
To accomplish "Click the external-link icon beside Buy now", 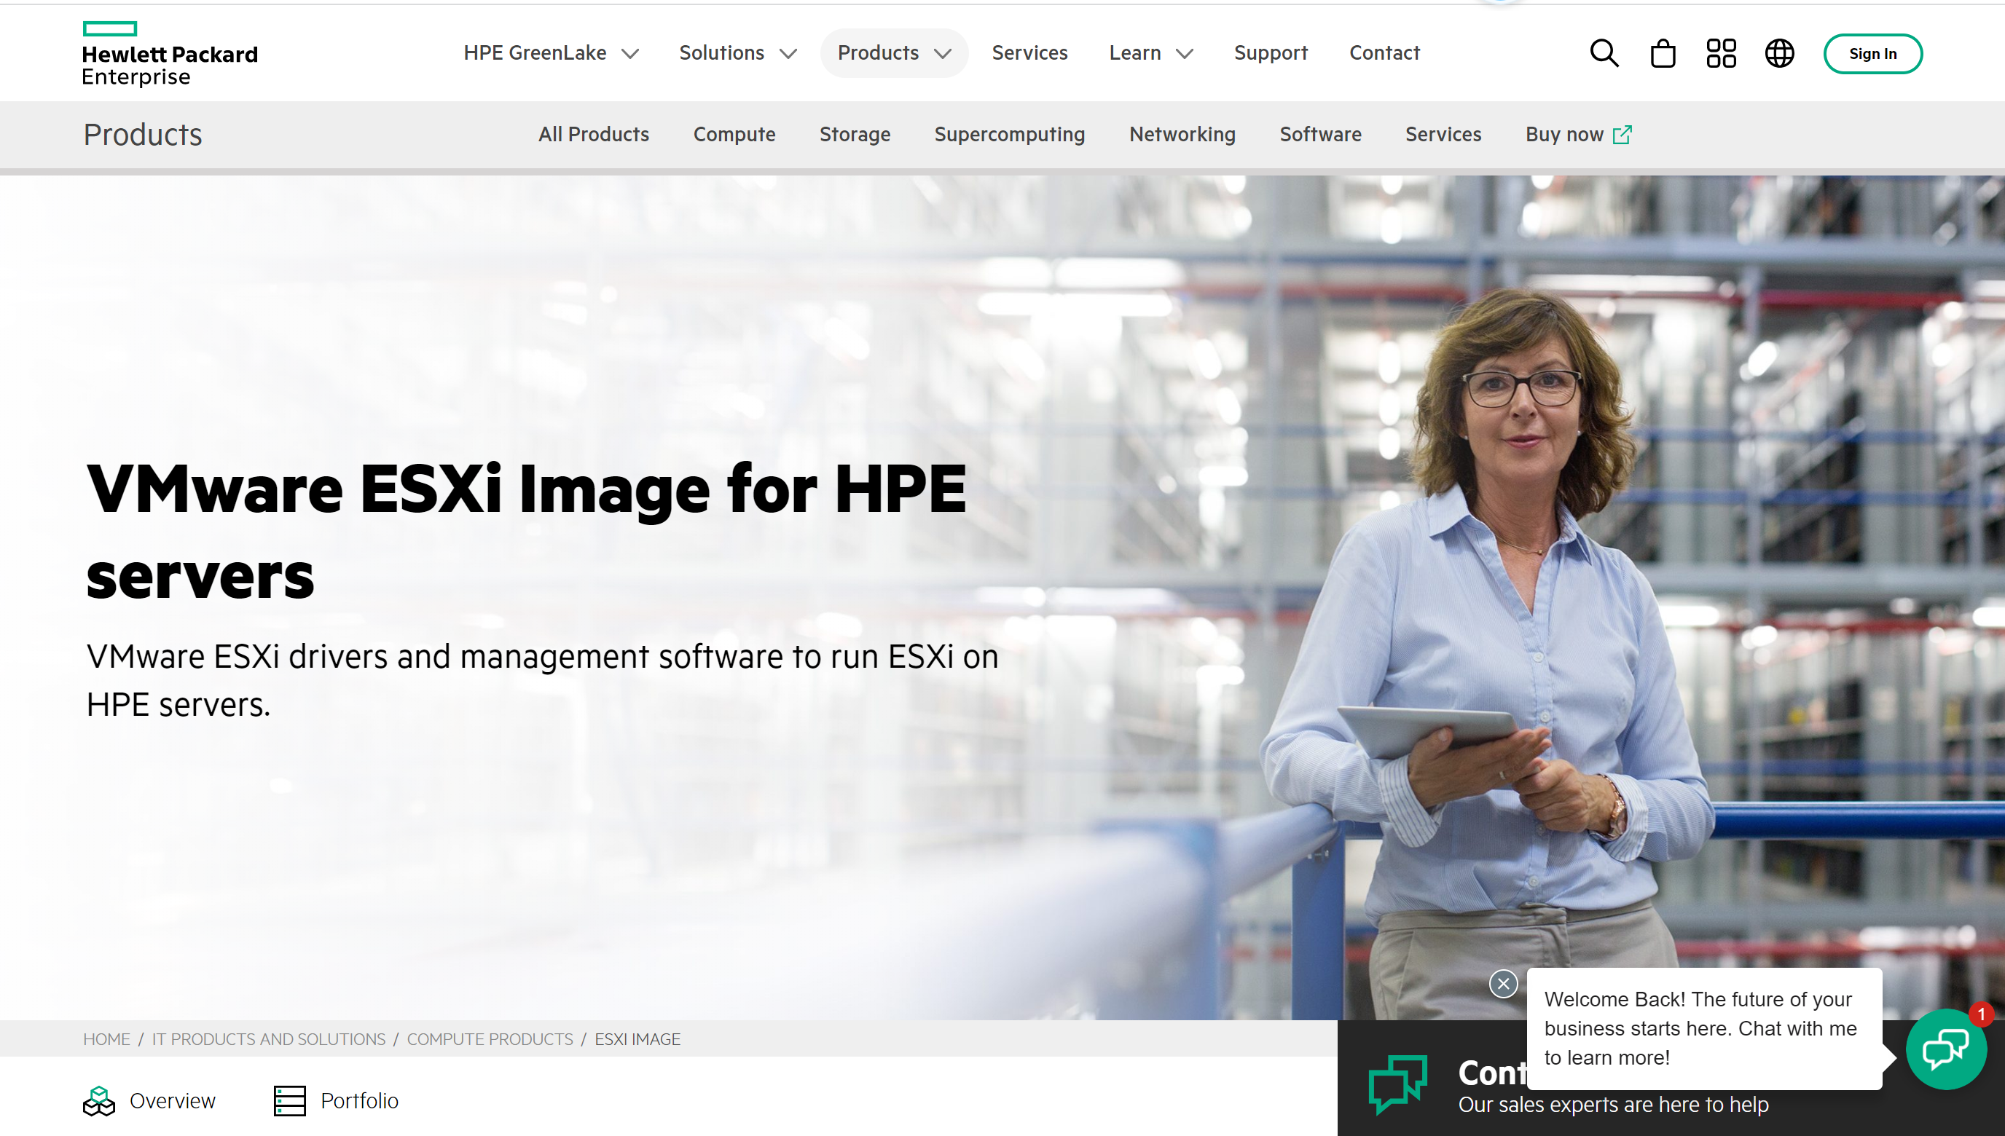I will [x=1623, y=134].
